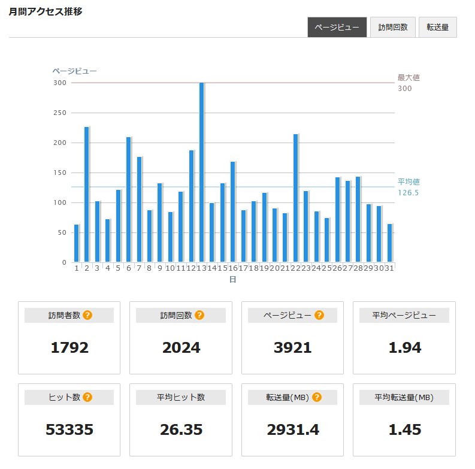475x469 pixels.
Task: Click the bar for day 25
Action: [326, 240]
